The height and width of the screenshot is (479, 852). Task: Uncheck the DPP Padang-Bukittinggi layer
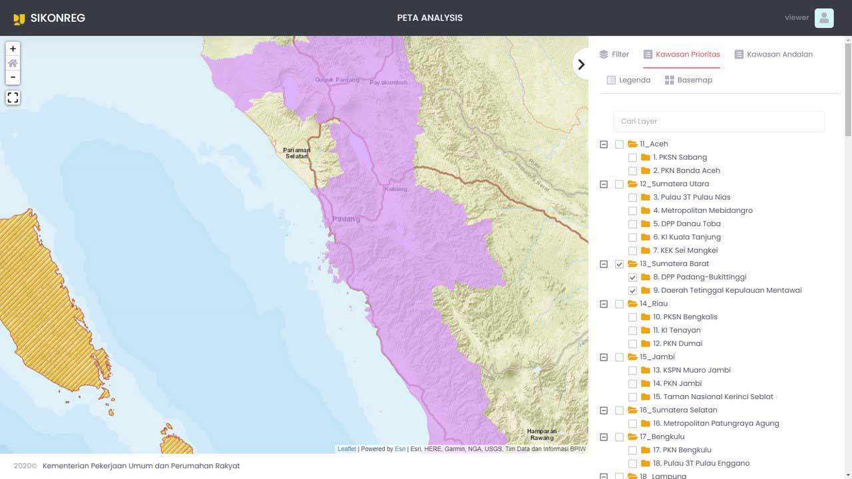pyautogui.click(x=632, y=277)
